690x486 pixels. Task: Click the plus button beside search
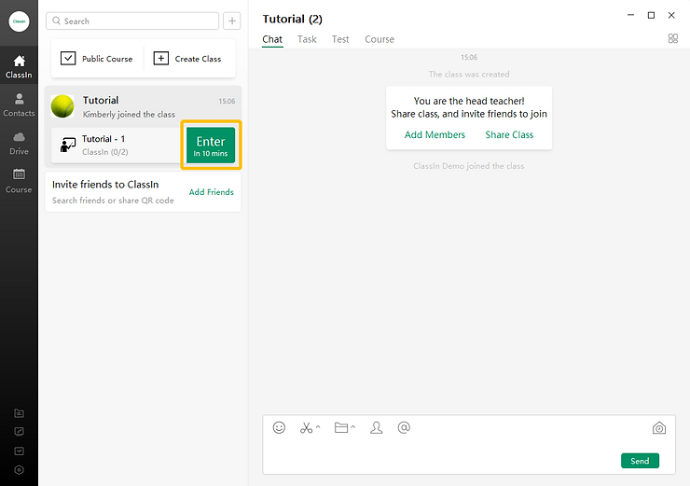[x=232, y=21]
